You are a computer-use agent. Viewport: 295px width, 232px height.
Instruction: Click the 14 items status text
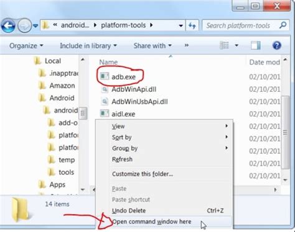(57, 204)
